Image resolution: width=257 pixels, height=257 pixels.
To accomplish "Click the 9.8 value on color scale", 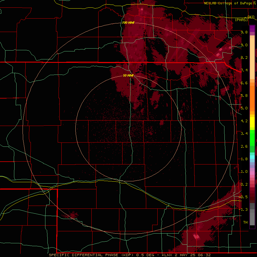I will 244,32.
